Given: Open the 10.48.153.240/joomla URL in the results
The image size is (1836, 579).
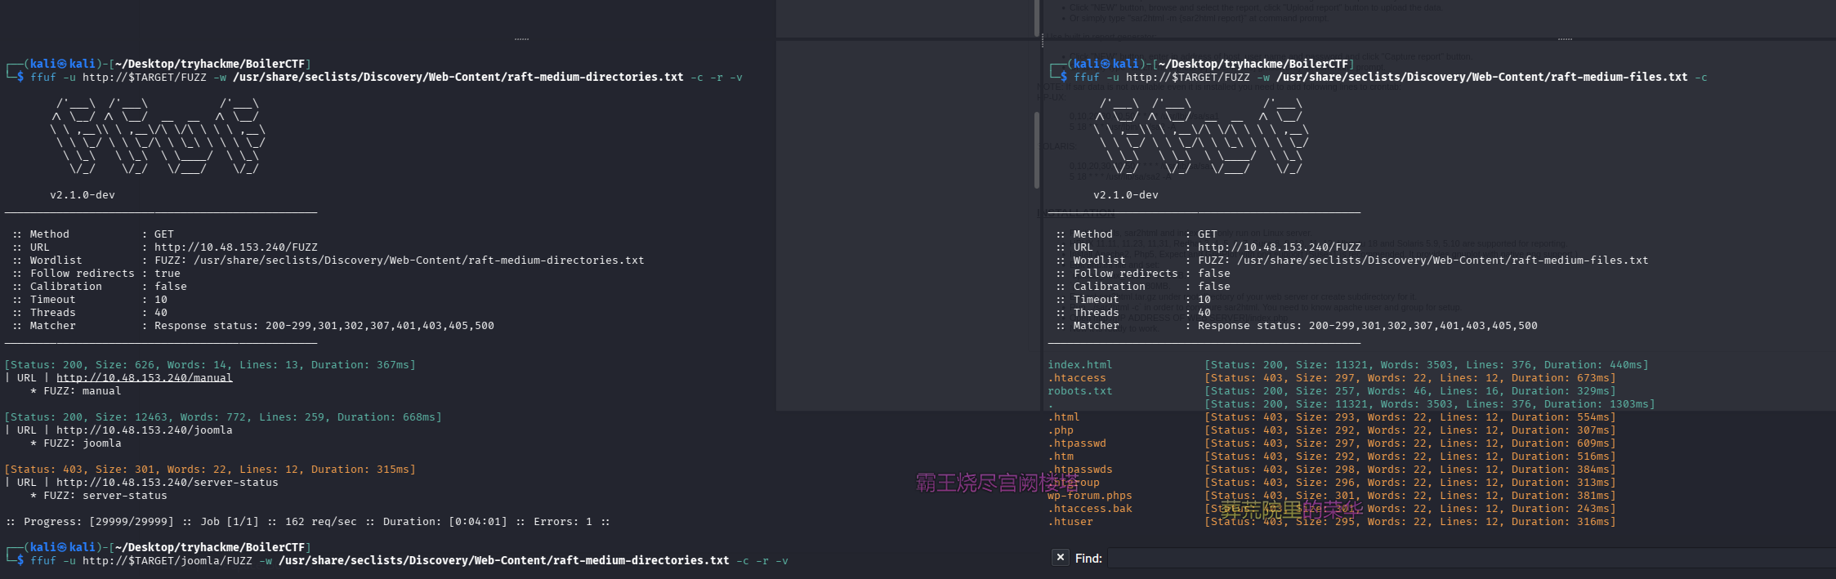Looking at the screenshot, I should pos(144,430).
